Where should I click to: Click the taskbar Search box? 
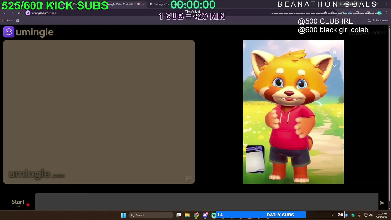click(x=151, y=215)
